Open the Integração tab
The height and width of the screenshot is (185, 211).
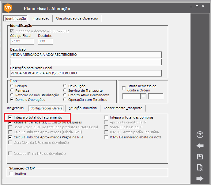[41, 18]
